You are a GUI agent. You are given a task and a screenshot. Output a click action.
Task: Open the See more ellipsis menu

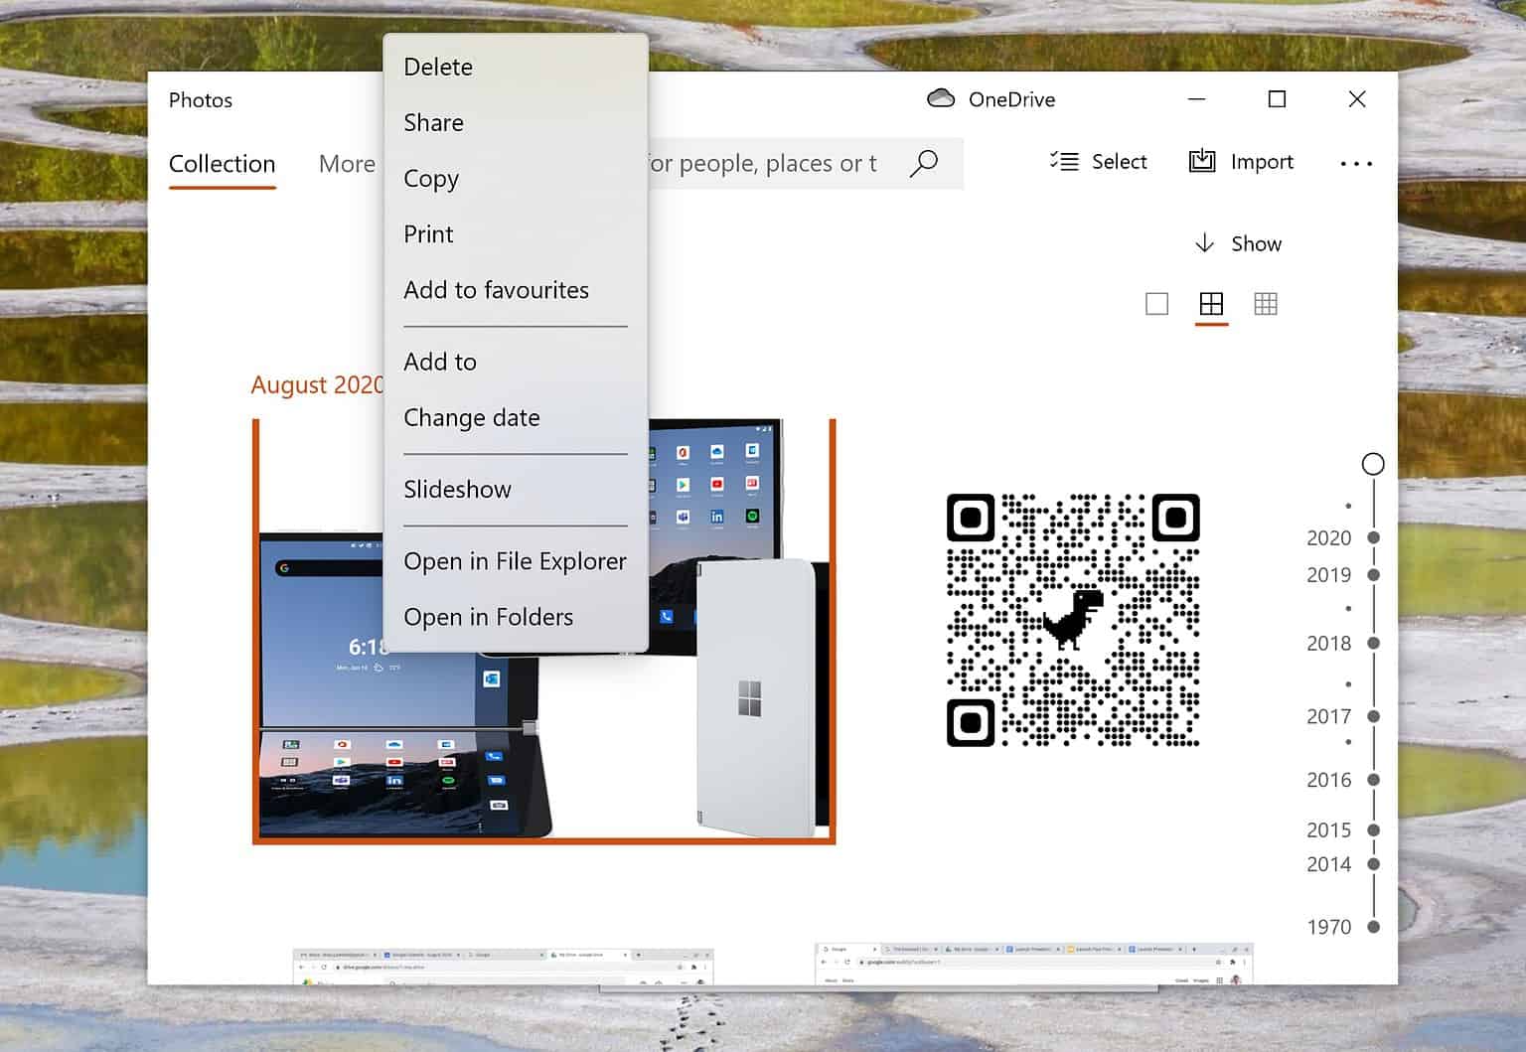(1356, 162)
